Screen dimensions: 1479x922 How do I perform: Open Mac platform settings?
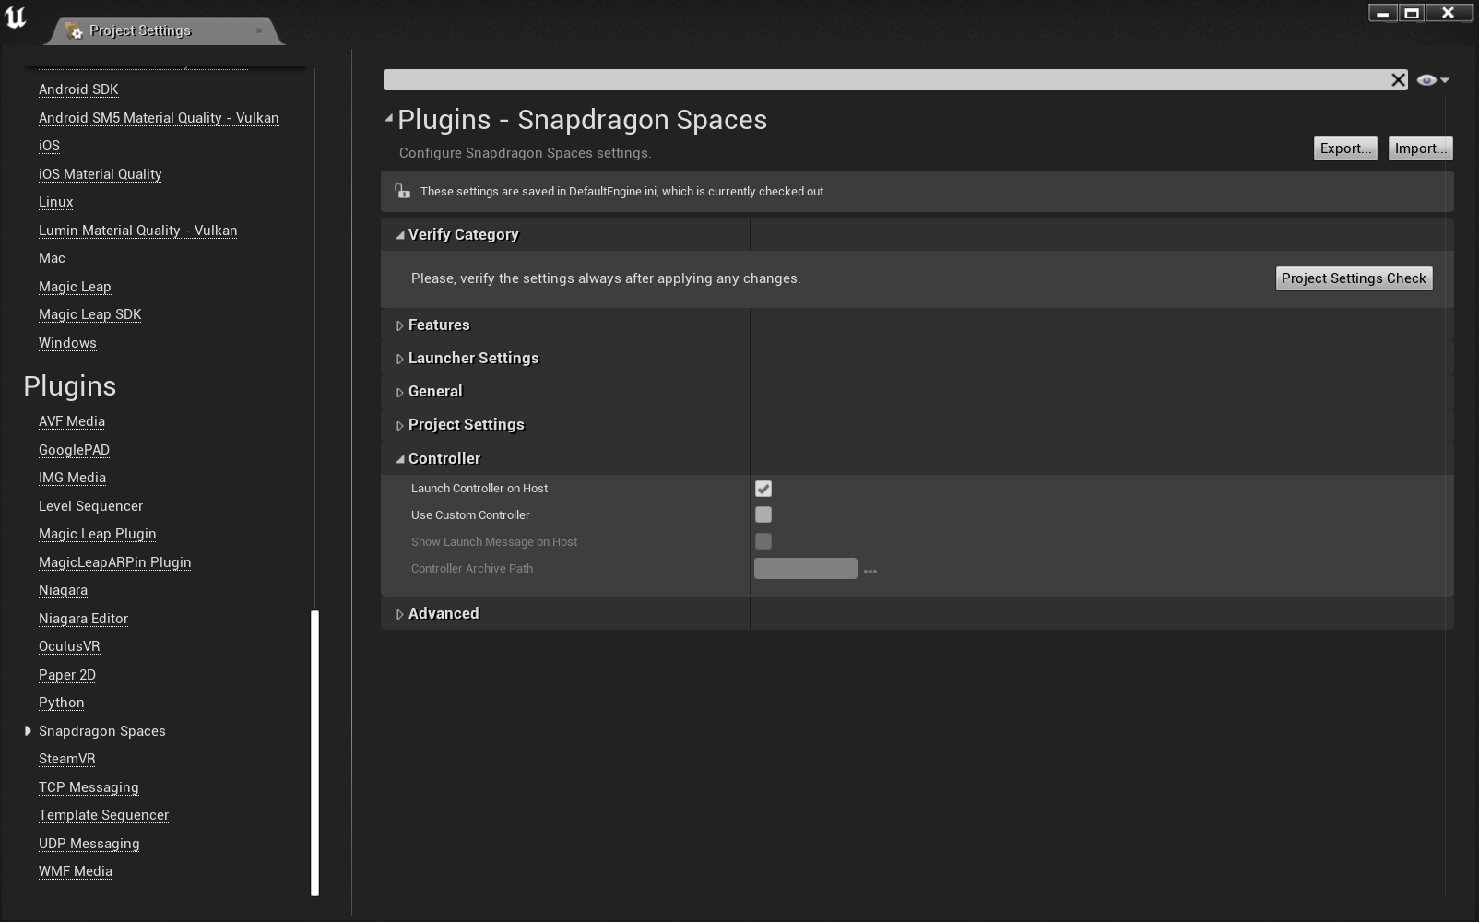pyautogui.click(x=52, y=258)
